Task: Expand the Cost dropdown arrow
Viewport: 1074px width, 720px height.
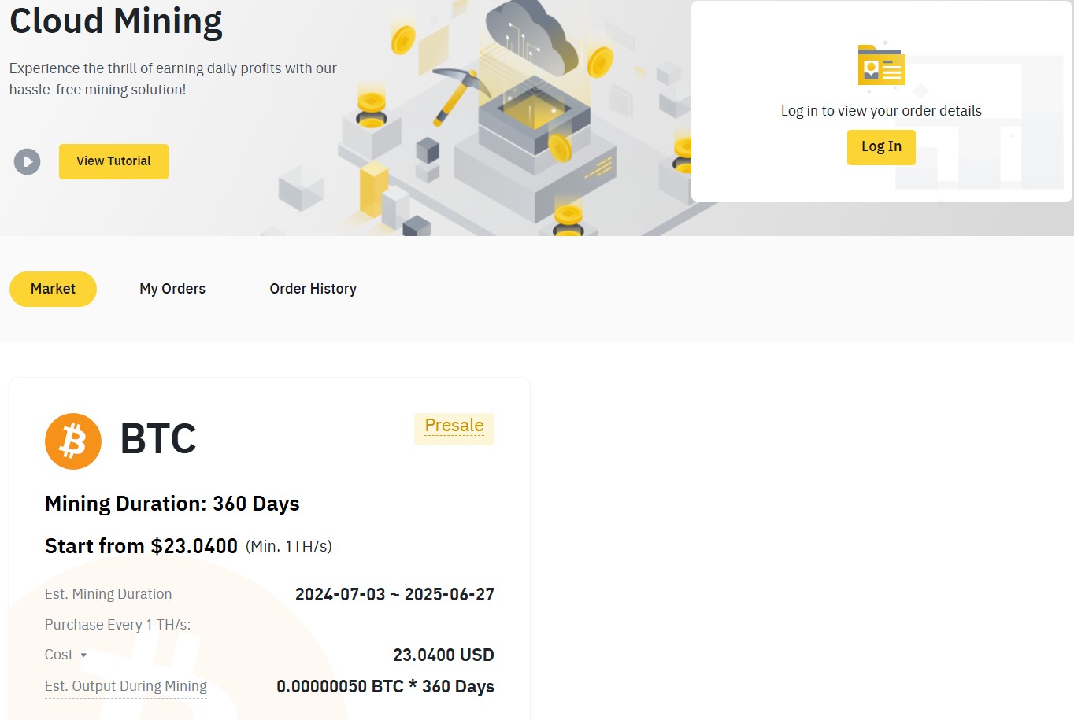Action: 83,655
